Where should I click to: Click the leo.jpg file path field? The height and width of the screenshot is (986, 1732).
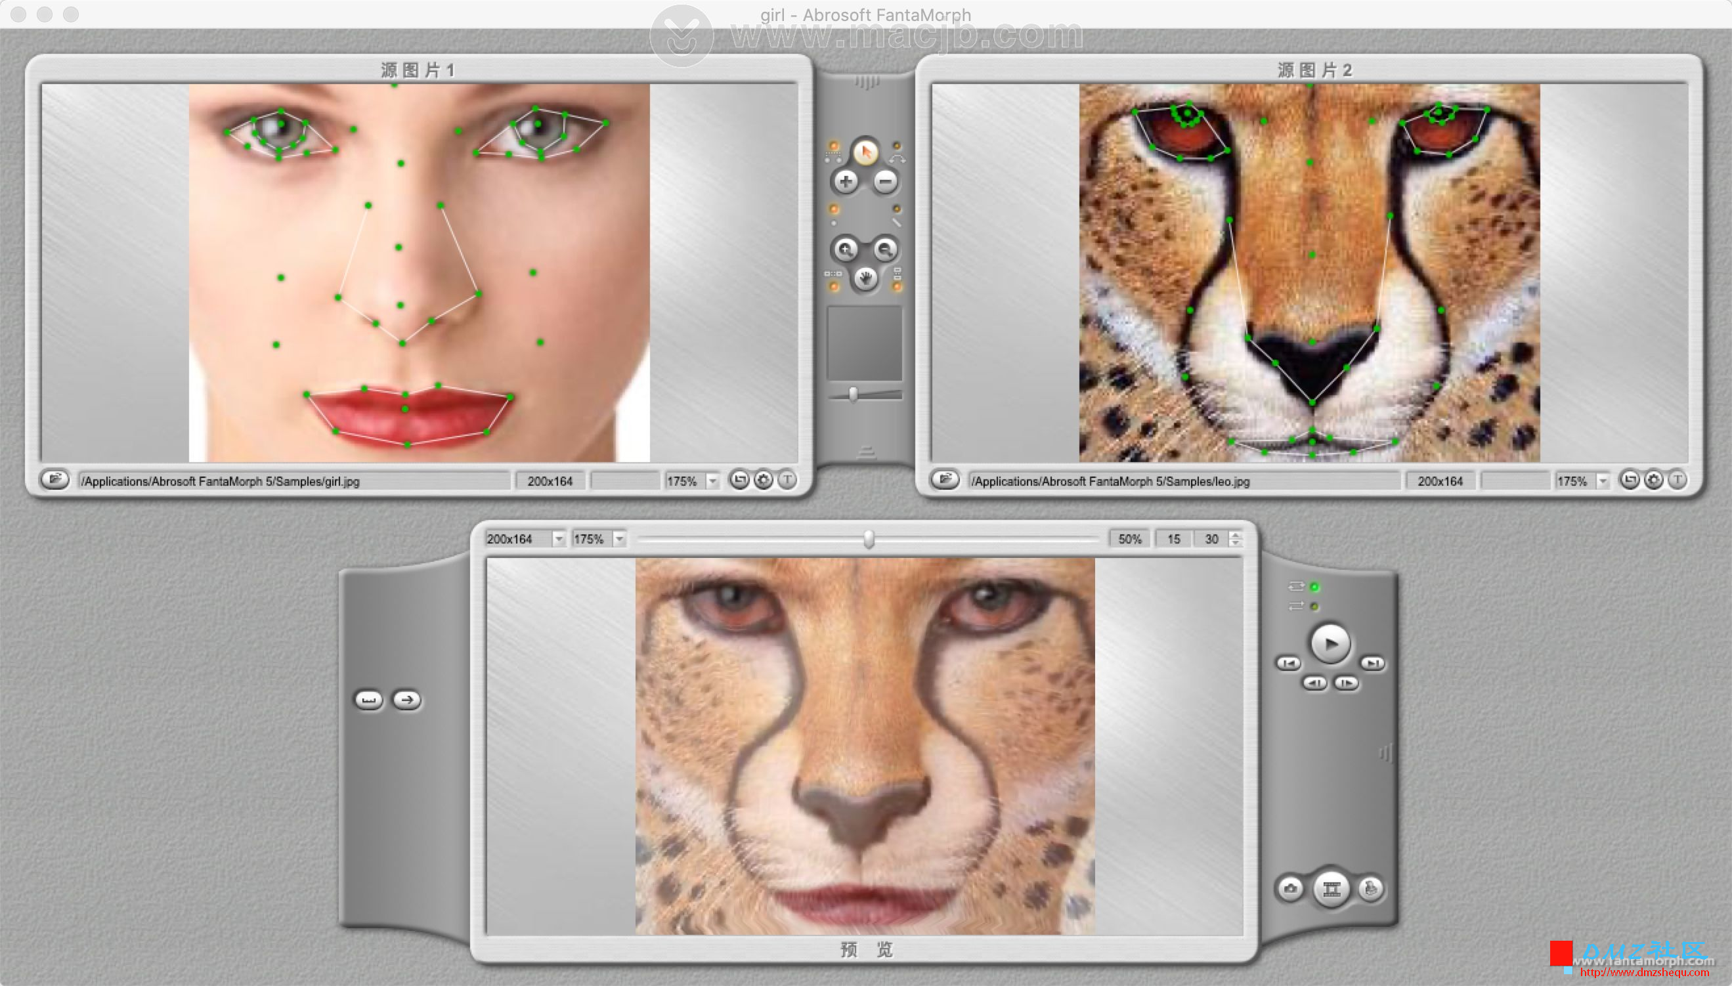coord(1184,481)
